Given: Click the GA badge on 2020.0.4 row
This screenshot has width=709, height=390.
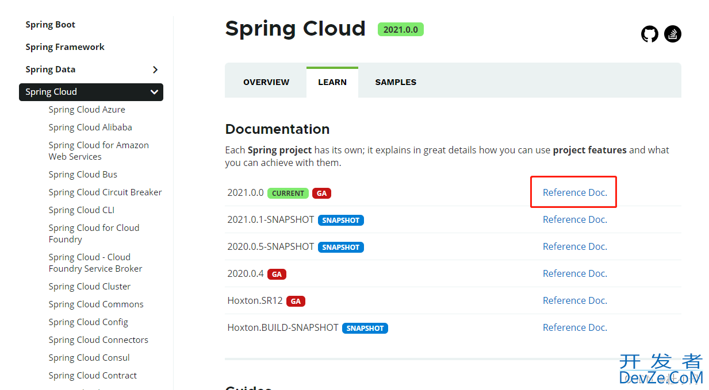Looking at the screenshot, I should 277,274.
